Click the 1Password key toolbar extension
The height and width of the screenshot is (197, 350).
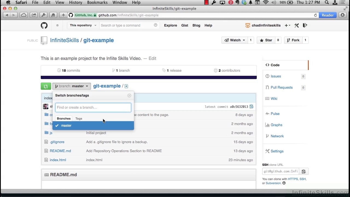(x=43, y=15)
